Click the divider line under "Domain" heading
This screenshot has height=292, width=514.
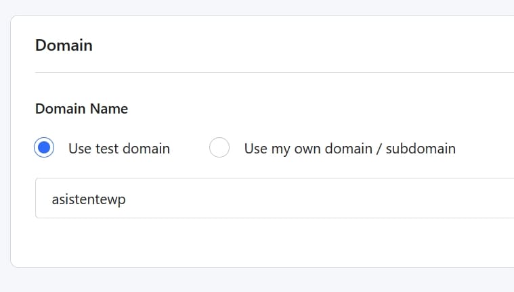tap(271, 72)
